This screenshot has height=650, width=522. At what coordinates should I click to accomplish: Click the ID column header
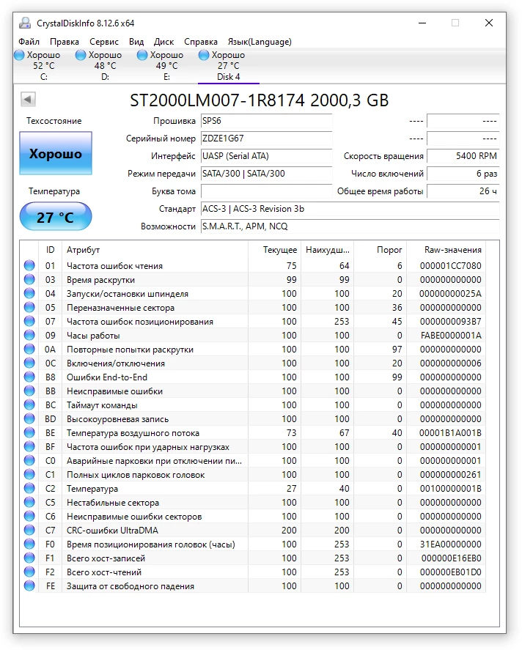[50, 250]
